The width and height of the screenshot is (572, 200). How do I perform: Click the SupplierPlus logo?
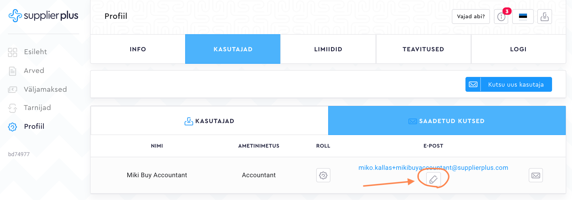coord(43,16)
